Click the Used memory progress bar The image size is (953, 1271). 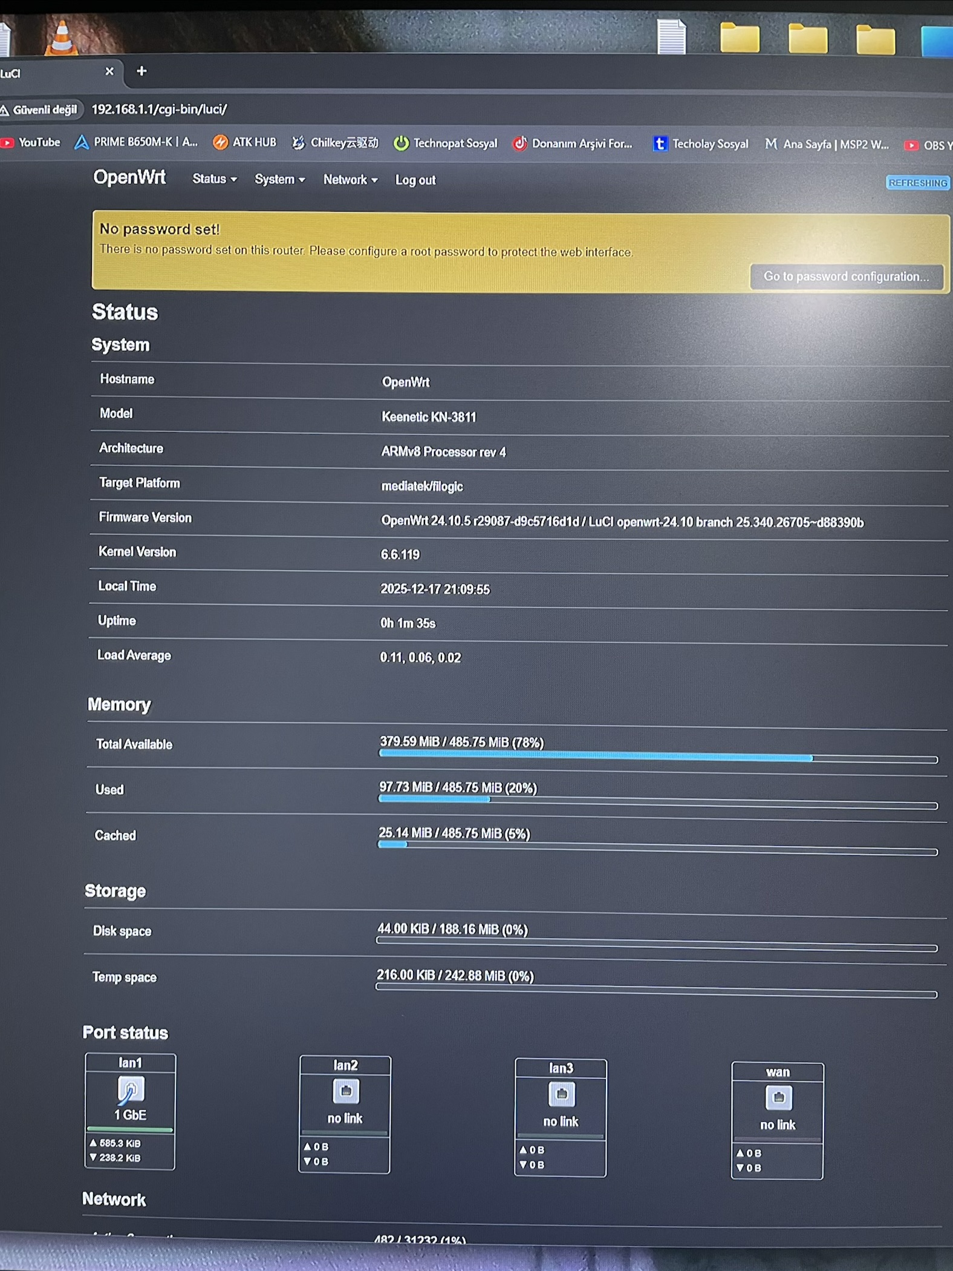point(658,803)
